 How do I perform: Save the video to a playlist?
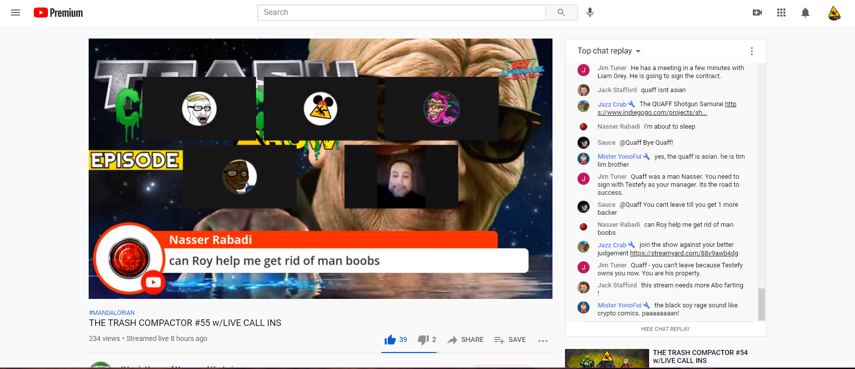tap(510, 340)
